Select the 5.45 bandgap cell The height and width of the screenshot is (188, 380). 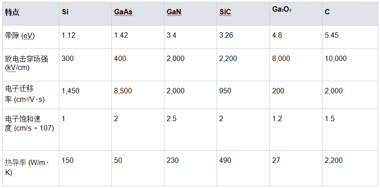point(331,35)
